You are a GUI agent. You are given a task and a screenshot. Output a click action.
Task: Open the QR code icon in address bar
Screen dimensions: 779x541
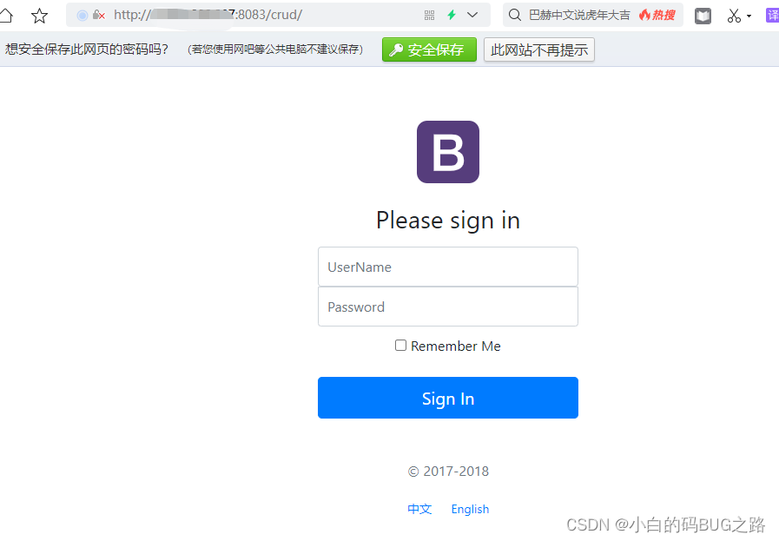429,16
